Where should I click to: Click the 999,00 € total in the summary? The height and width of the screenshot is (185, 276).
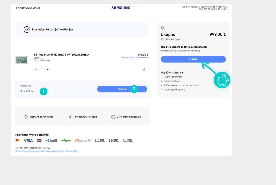pos(218,34)
